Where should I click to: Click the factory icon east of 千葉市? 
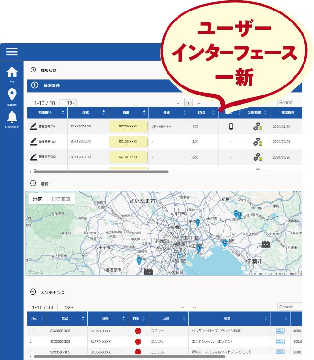pyautogui.click(x=266, y=244)
